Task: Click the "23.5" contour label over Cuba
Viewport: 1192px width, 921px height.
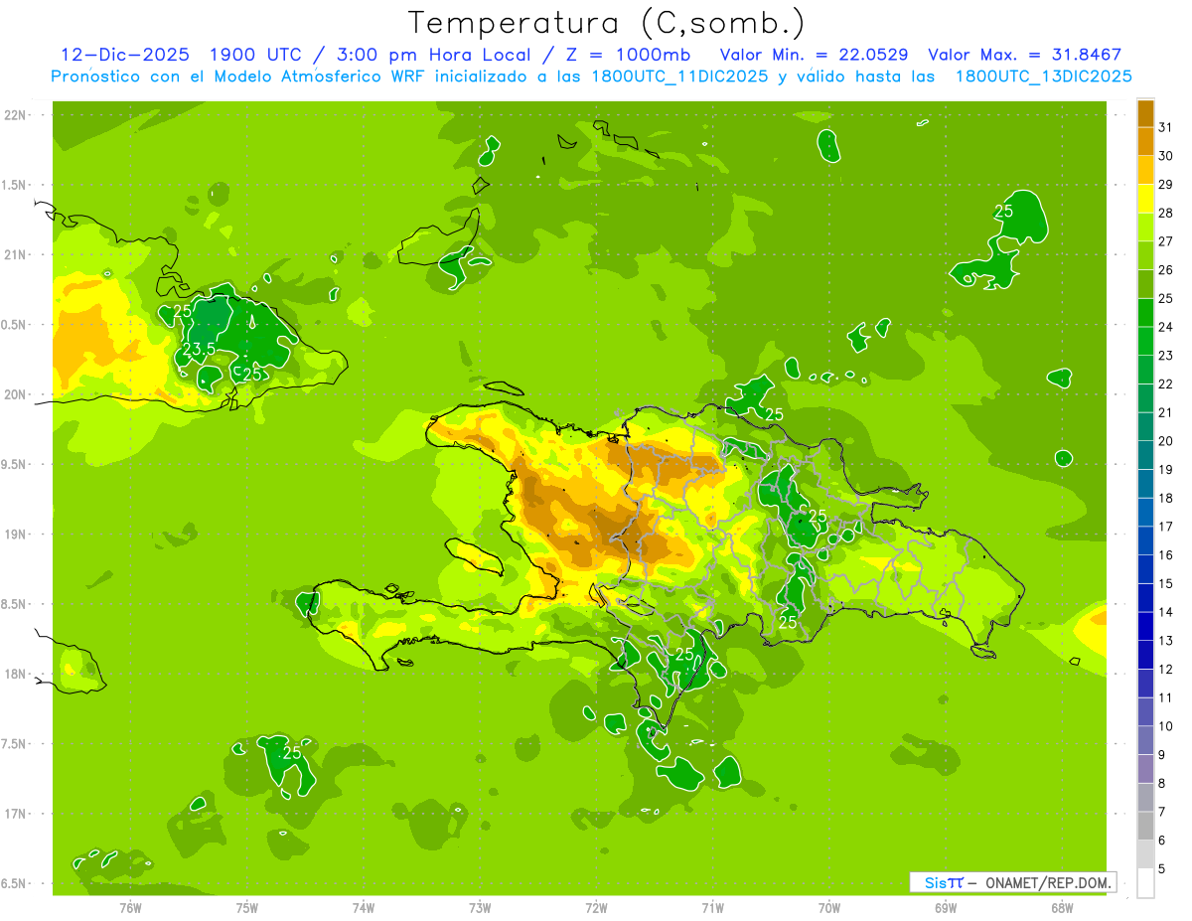Action: (x=200, y=350)
